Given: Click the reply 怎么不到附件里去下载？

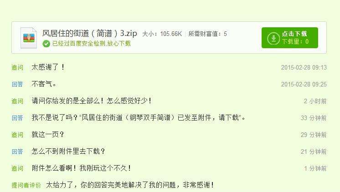Looking at the screenshot, I should (68, 151).
